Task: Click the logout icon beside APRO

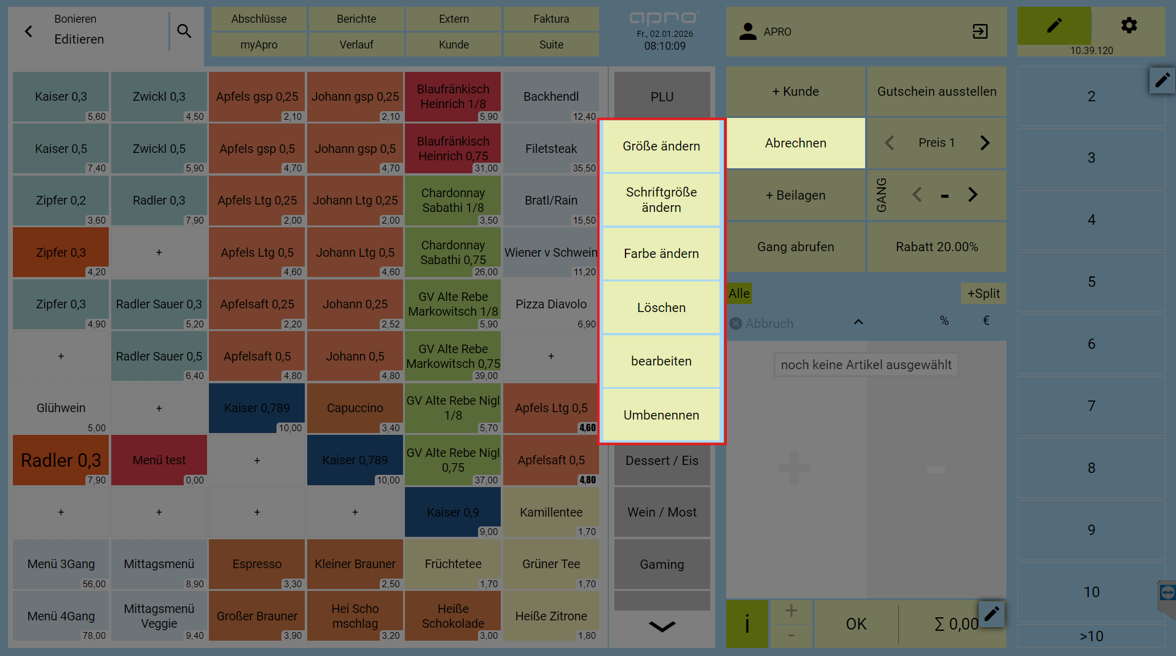Action: coord(980,31)
